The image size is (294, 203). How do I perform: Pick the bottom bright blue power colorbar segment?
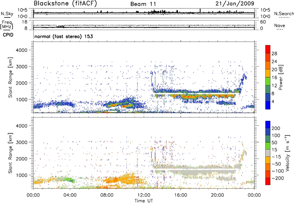[x=268, y=105]
